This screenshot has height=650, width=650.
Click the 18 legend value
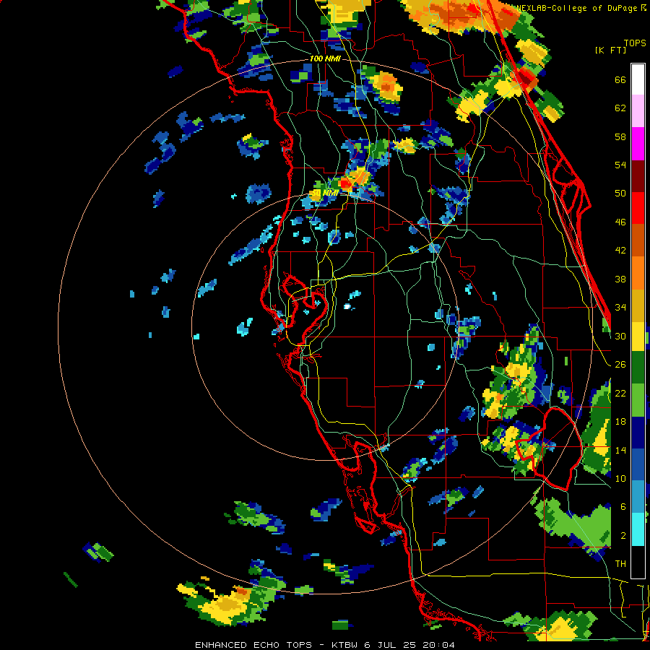pyautogui.click(x=620, y=422)
